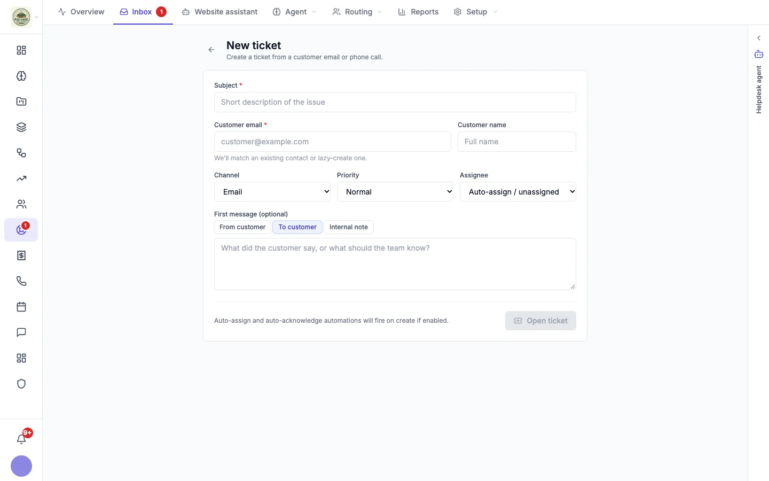
Task: Open the Channel dropdown showing Email
Action: [x=272, y=192]
